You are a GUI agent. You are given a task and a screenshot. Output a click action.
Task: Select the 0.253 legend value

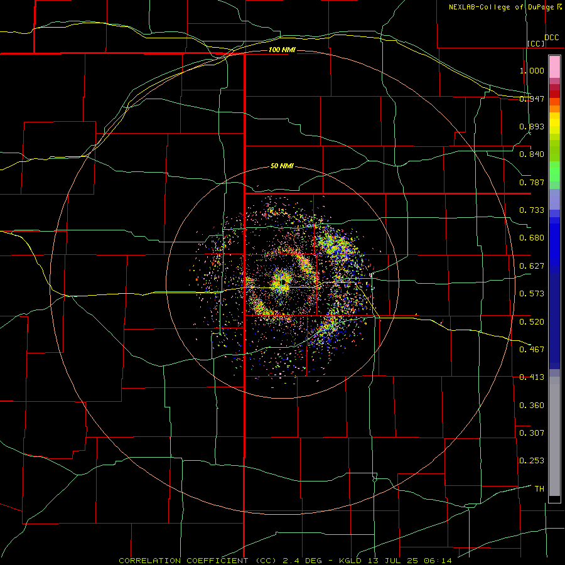(532, 461)
